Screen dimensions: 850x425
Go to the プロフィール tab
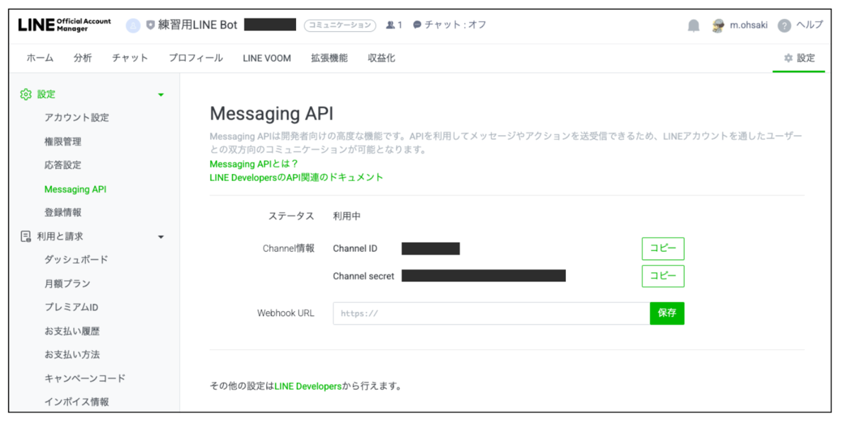click(x=195, y=58)
